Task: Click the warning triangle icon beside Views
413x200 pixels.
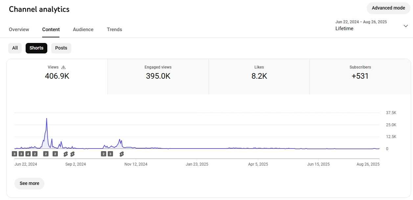Action: click(63, 67)
